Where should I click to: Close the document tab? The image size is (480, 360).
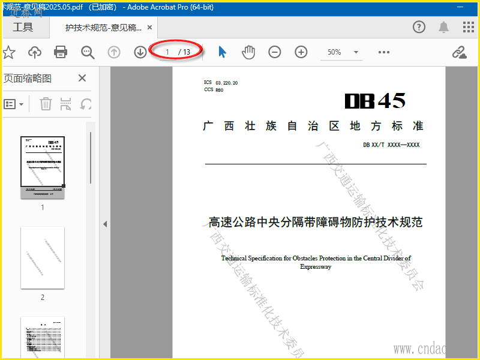pos(149,27)
